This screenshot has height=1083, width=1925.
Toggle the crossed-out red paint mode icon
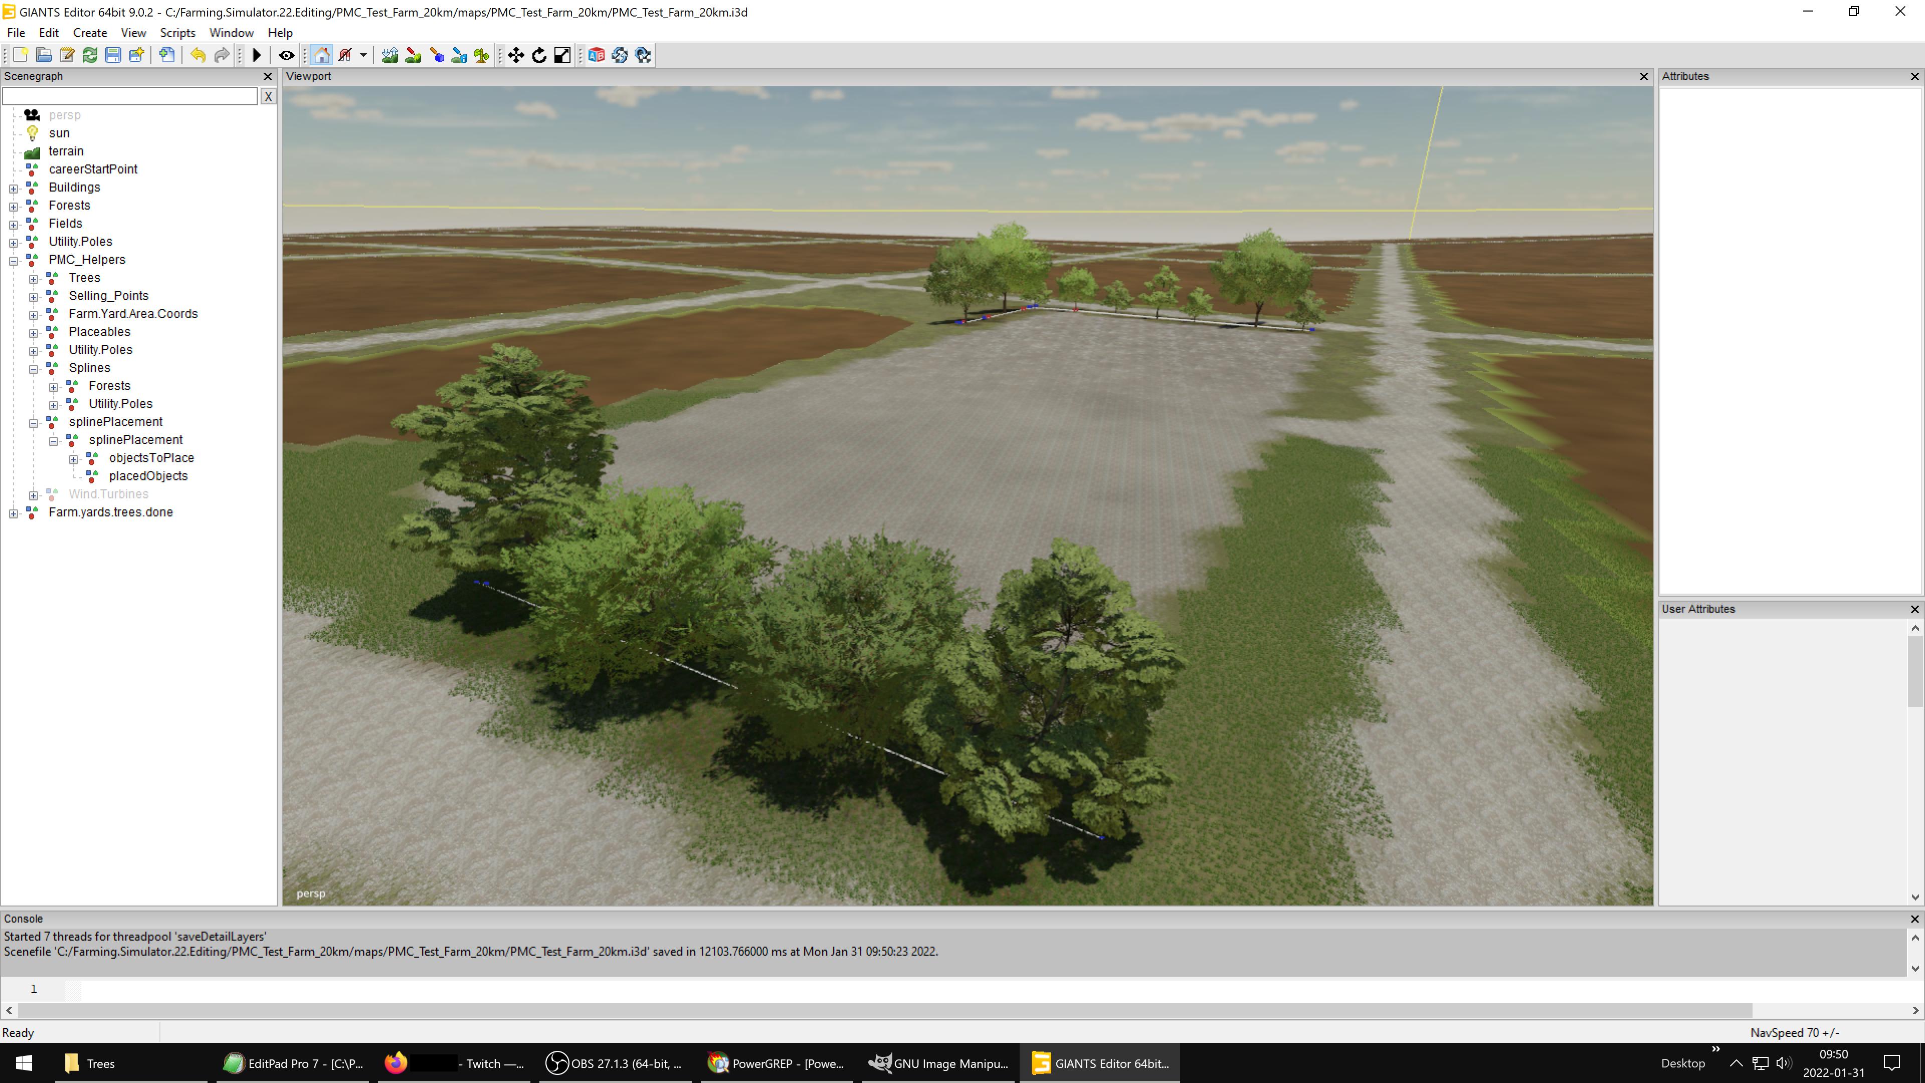click(344, 55)
